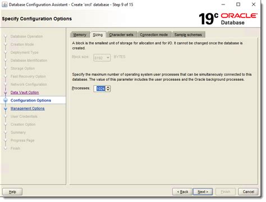Go to Management Options step
The width and height of the screenshot is (266, 202).
pyautogui.click(x=27, y=108)
